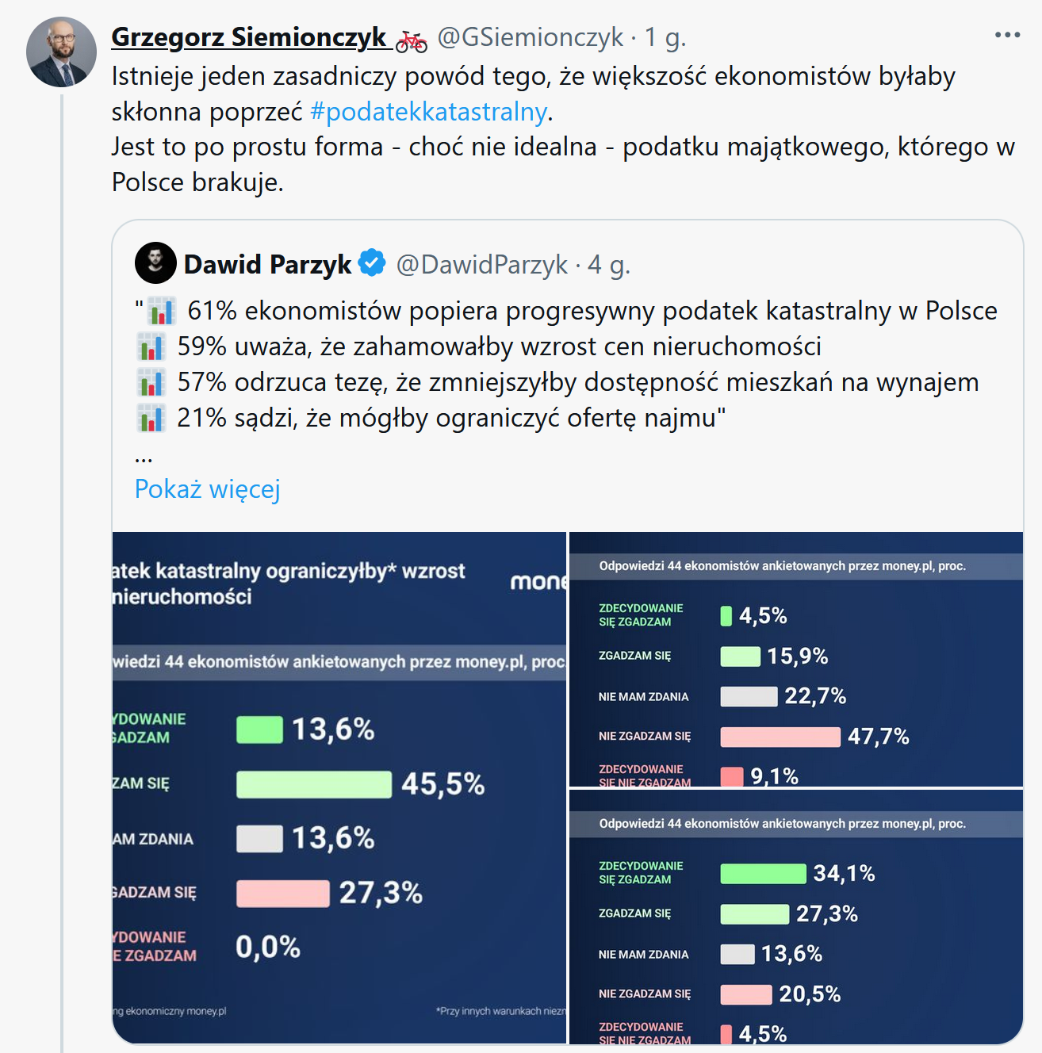
Task: Open the three-dot more options menu
Action: (1007, 35)
